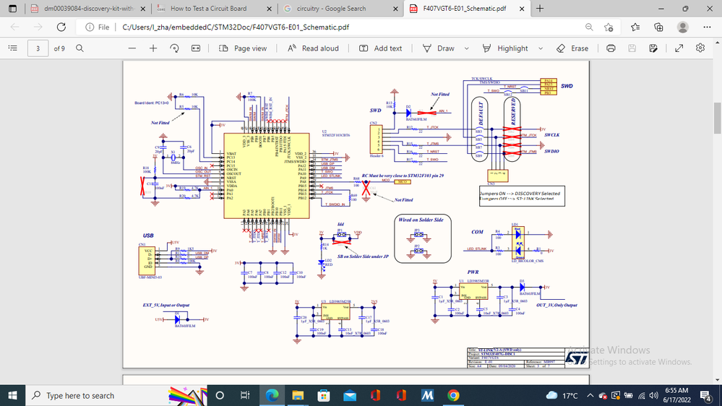Show hidden system tray icons
Image resolution: width=722 pixels, height=406 pixels.
pyautogui.click(x=590, y=395)
